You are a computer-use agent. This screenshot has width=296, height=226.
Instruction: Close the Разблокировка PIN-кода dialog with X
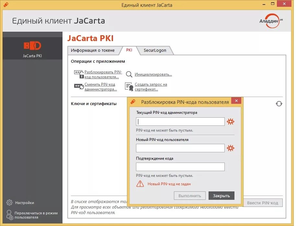point(236,101)
